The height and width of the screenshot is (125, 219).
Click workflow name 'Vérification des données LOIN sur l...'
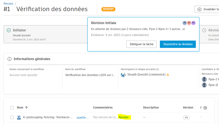click(90, 75)
